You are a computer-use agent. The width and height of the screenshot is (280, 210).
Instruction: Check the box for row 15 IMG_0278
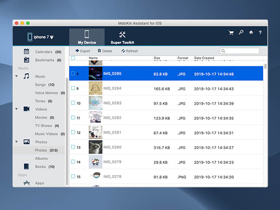pyautogui.click(x=73, y=176)
